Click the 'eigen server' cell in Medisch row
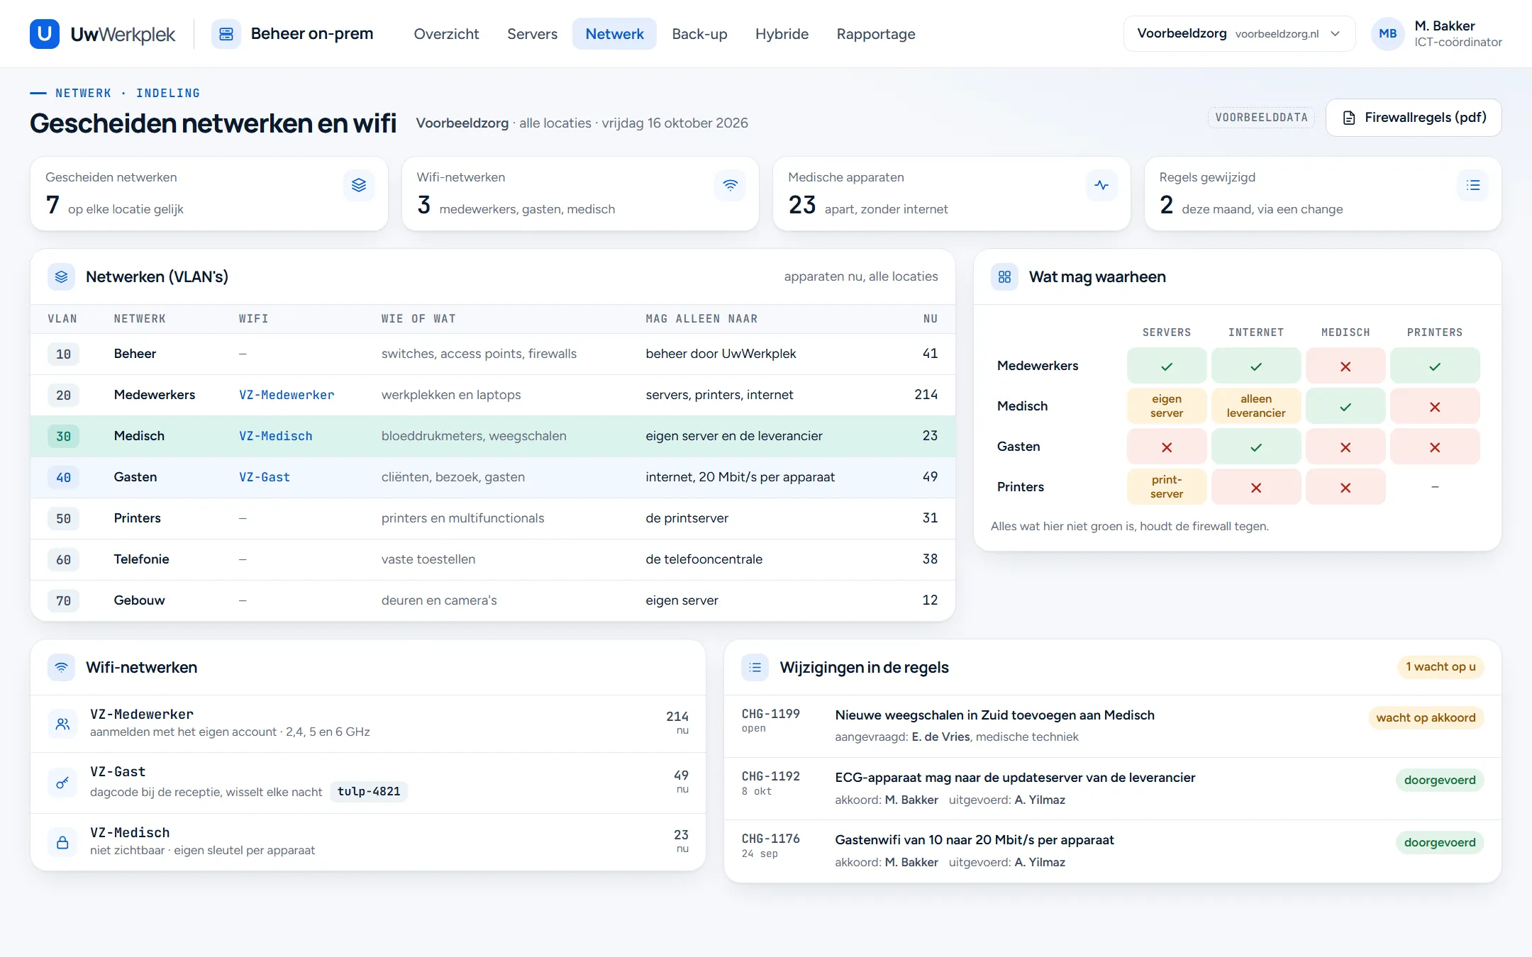The width and height of the screenshot is (1532, 957). [1167, 406]
